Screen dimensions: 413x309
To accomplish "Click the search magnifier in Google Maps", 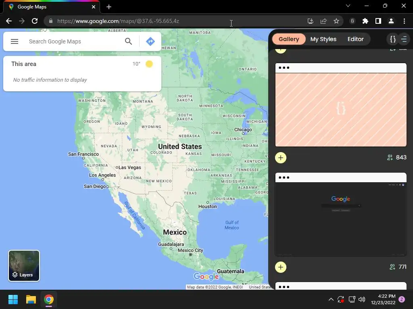I will 128,41.
